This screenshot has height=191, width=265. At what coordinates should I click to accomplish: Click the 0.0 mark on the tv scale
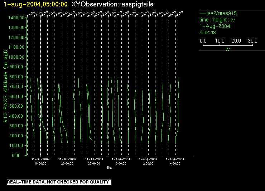[203, 41]
